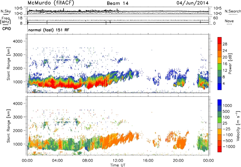241x167 pixels.
Task: Click the "20:00" time tick label
Action: [178, 161]
